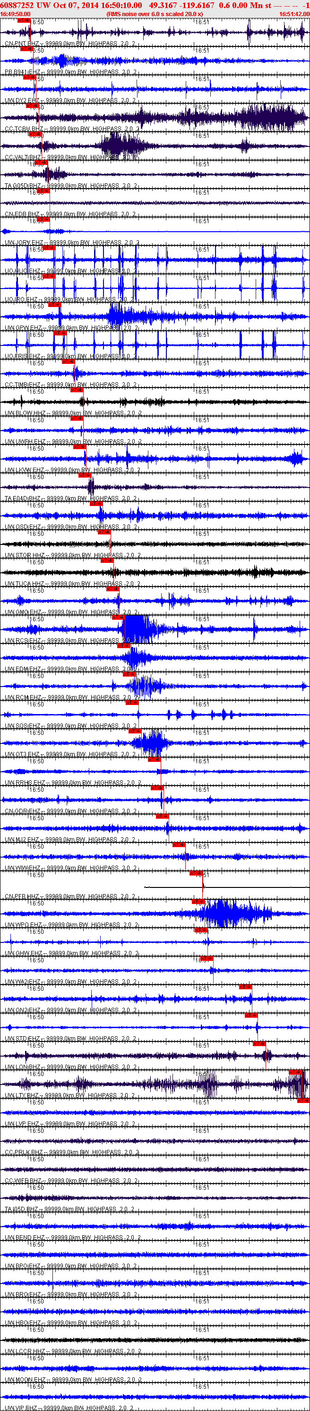Screen dimensions: 310x1411
Task: Click the UW.GPW EHZ station label
Action: (24, 328)
